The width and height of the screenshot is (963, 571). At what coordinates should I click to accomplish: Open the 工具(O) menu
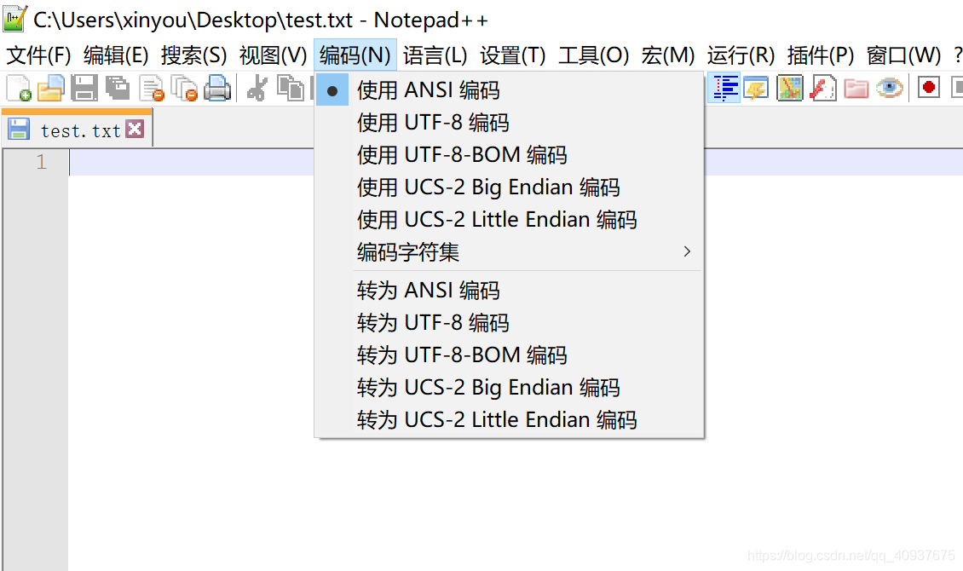(593, 55)
